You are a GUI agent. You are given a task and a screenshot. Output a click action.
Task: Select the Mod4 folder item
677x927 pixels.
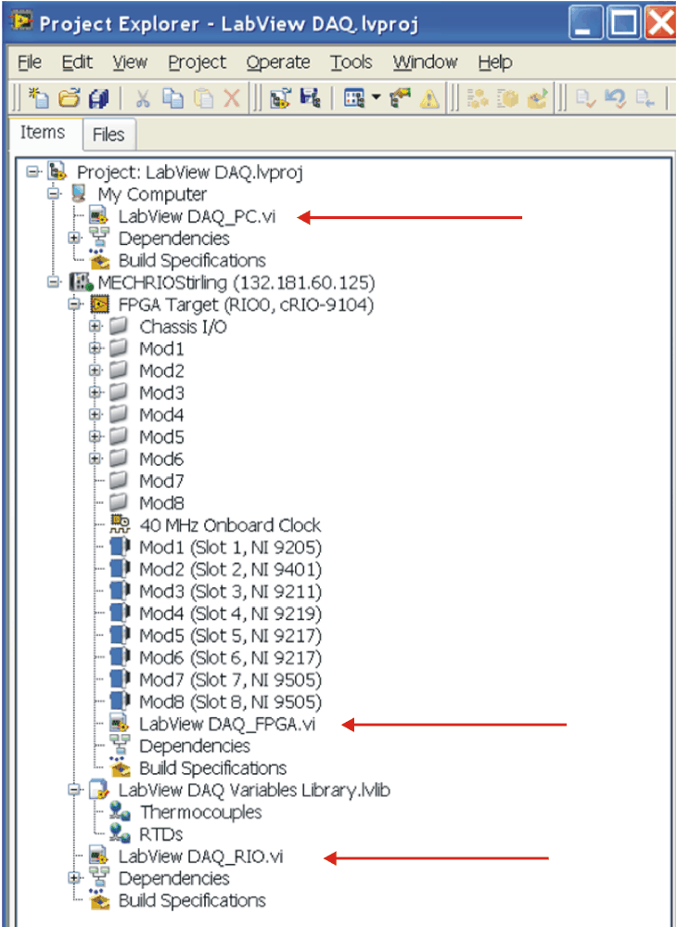pos(161,415)
